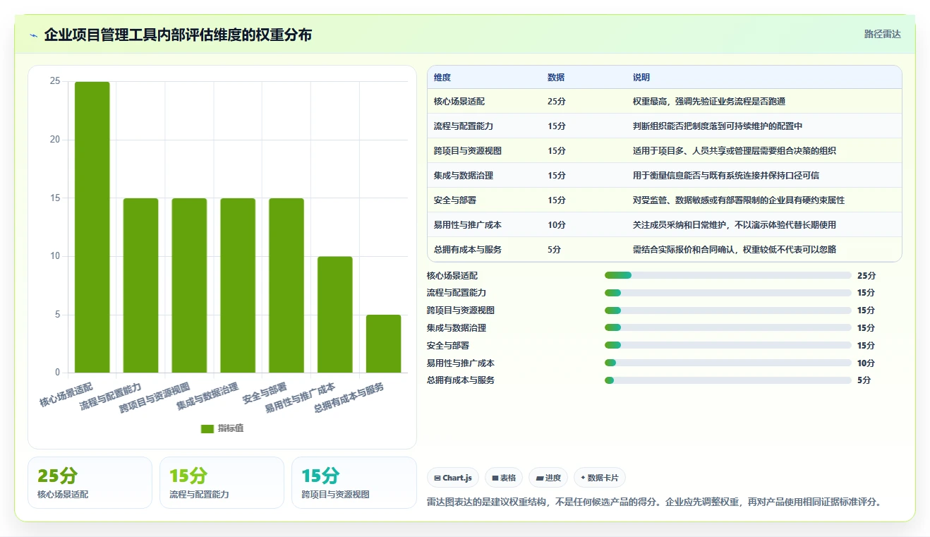Click the 总拥有成本与服务 bar in chart
The image size is (930, 537).
pyautogui.click(x=384, y=344)
